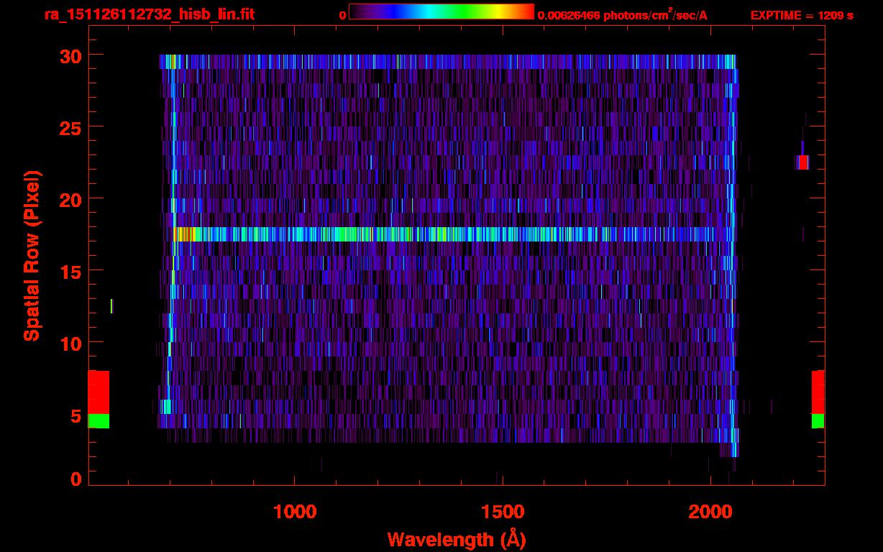
Task: Click the 1500 wavelength tick label
Action: pos(502,512)
